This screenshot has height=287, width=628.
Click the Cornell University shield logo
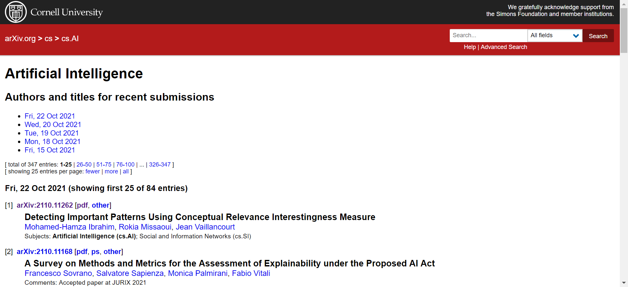pyautogui.click(x=15, y=12)
